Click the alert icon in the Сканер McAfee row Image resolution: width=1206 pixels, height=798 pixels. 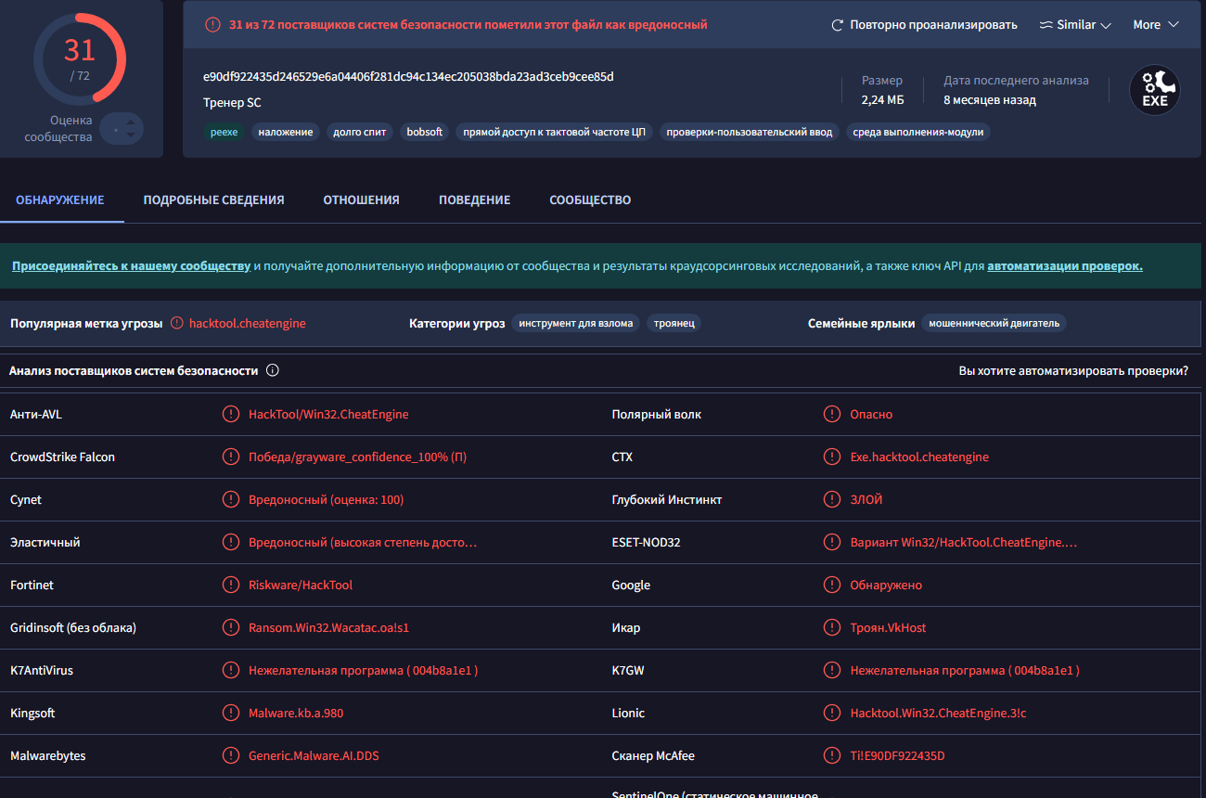[832, 755]
